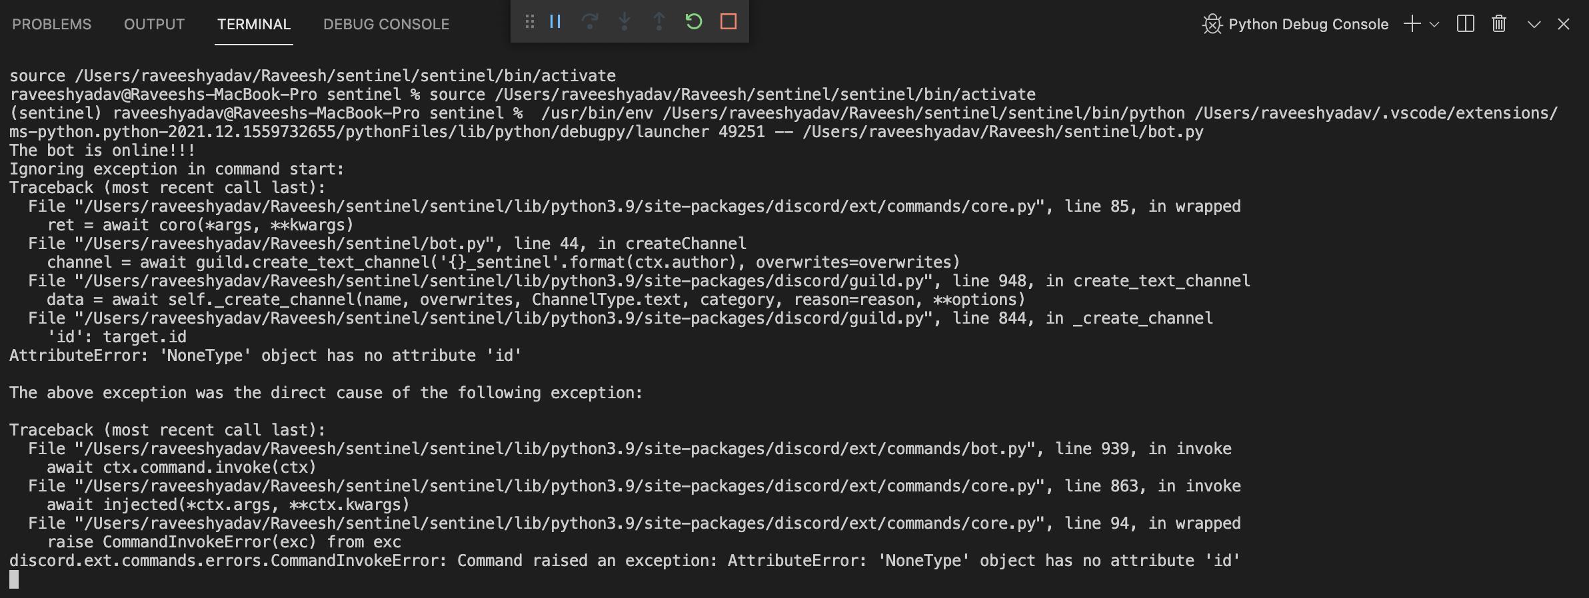Click the Step Into debug arrow
The height and width of the screenshot is (598, 1589).
click(x=625, y=22)
